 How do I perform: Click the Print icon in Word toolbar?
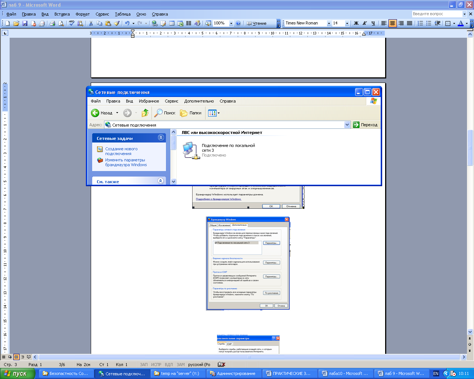[x=52, y=23]
